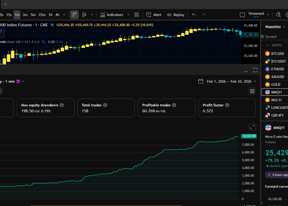288x206 pixels.
Task: Show info for Max equity drawdown
Action: click(x=62, y=105)
